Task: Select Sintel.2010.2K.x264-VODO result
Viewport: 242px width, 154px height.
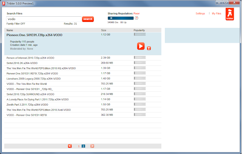Action: tap(83, 63)
